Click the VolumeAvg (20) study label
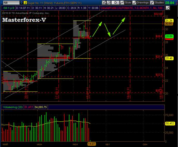Screen dimensions: 178x147 click(x=13, y=107)
